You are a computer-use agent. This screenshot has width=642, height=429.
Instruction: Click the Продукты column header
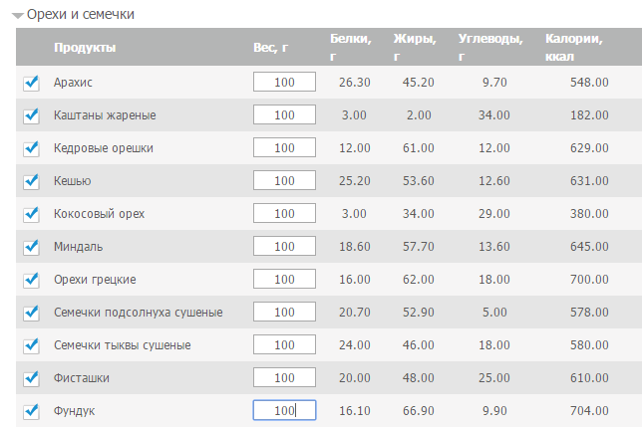pos(85,48)
